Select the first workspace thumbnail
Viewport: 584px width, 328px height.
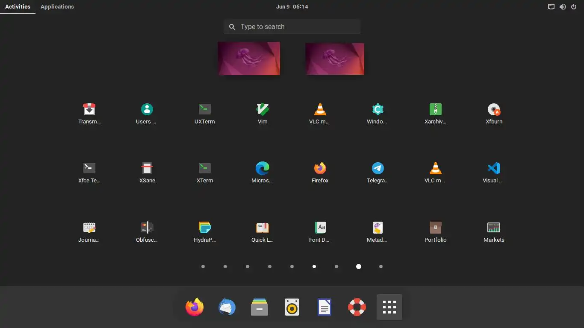(x=249, y=59)
